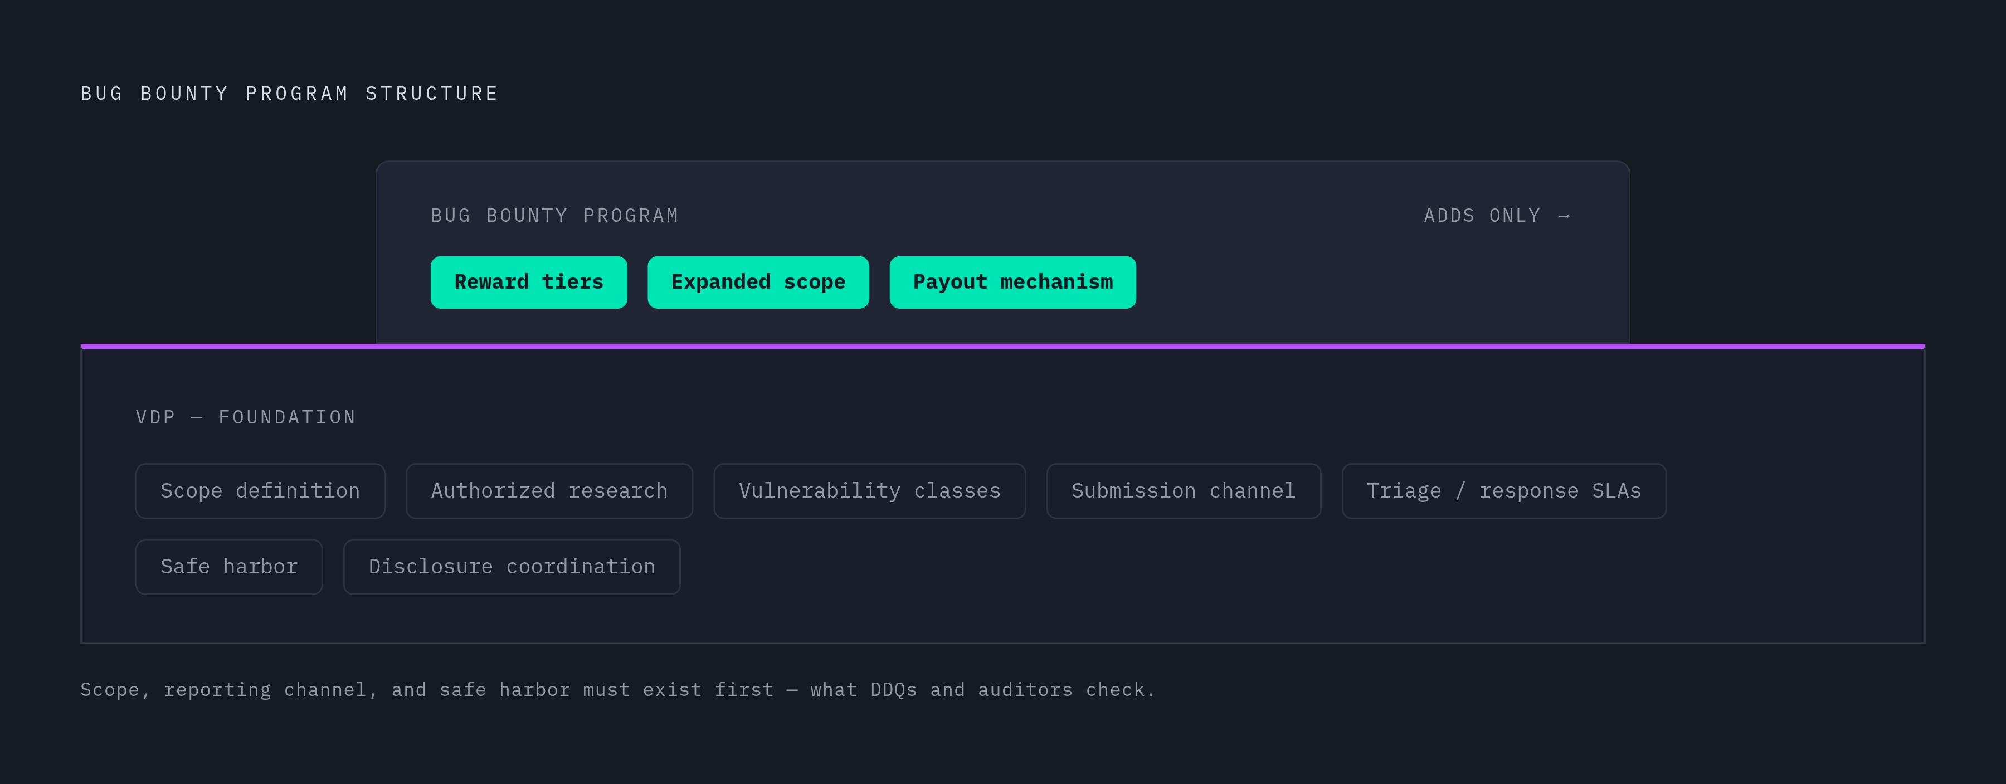Select the Disclosure coordination tag
Viewport: 2006px width, 784px height.
point(512,567)
